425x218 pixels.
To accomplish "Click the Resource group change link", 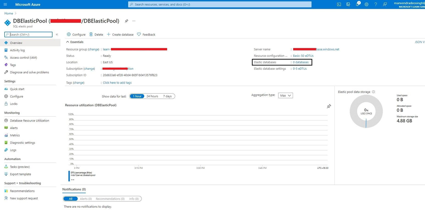I will [x=94, y=50].
